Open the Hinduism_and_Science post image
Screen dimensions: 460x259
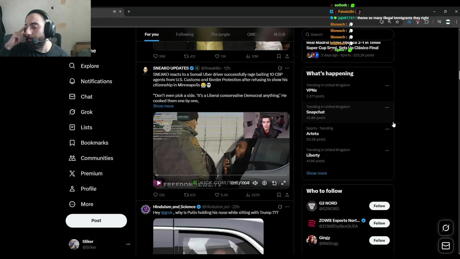[x=208, y=236]
